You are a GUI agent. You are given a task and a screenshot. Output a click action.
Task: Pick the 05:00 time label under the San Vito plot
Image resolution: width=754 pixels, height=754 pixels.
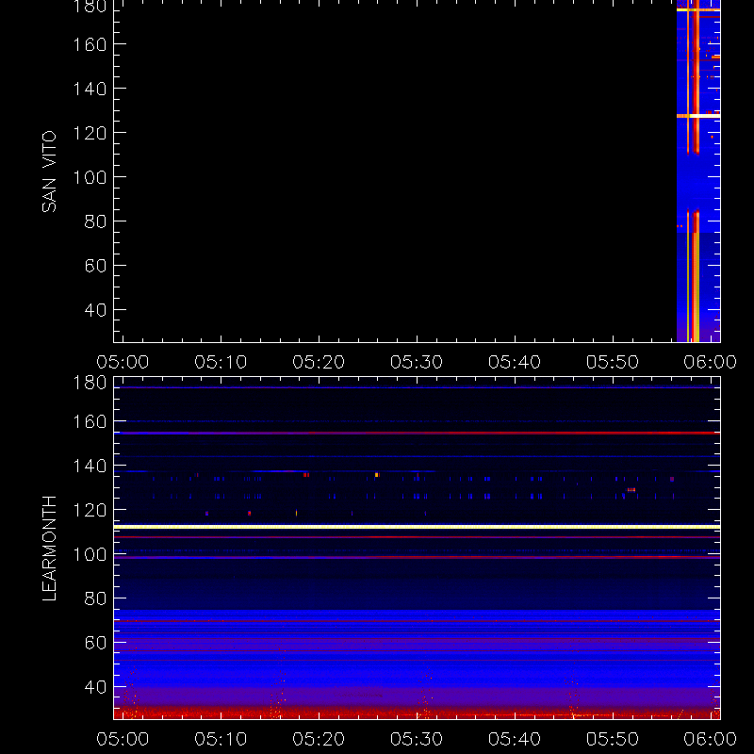tap(123, 362)
